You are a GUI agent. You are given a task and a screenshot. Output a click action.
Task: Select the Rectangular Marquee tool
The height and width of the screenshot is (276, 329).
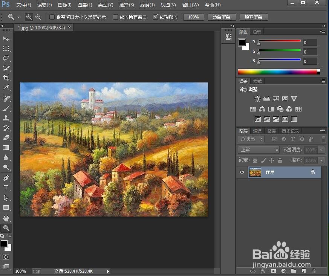(6, 49)
